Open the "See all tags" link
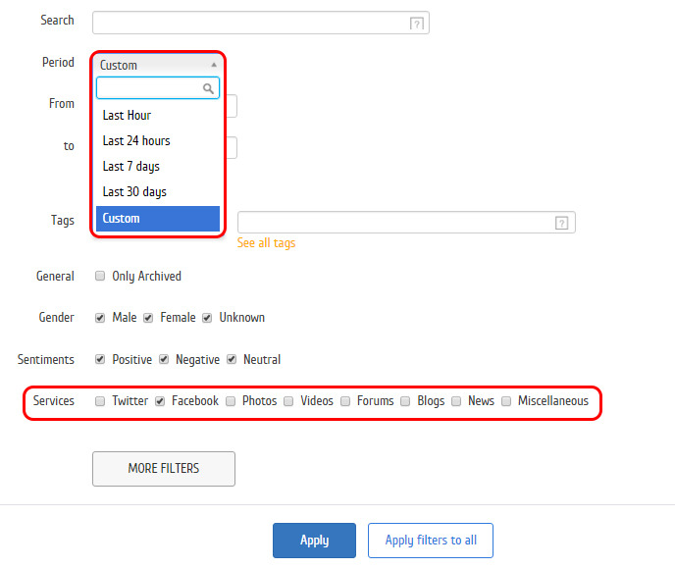This screenshot has height=568, width=675. pyautogui.click(x=266, y=242)
